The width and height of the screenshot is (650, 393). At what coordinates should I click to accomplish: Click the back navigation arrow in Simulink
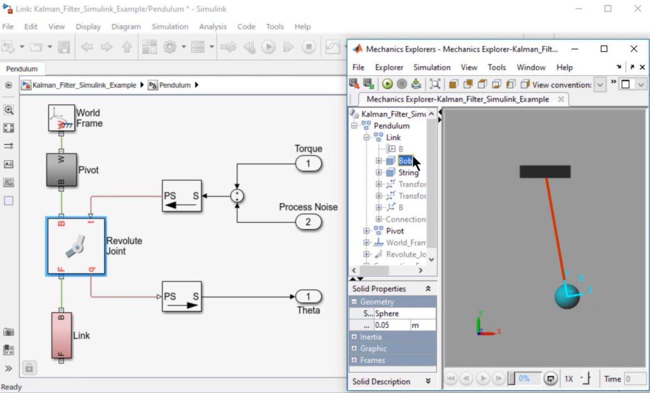[x=87, y=47]
